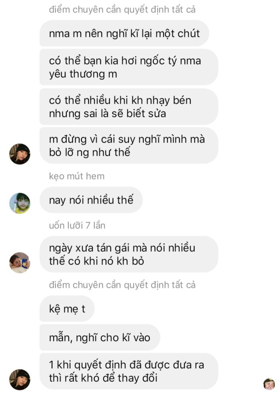This screenshot has width=277, height=402.
Task: Open profile avatar of kẹo mút hem
Action: click(20, 203)
